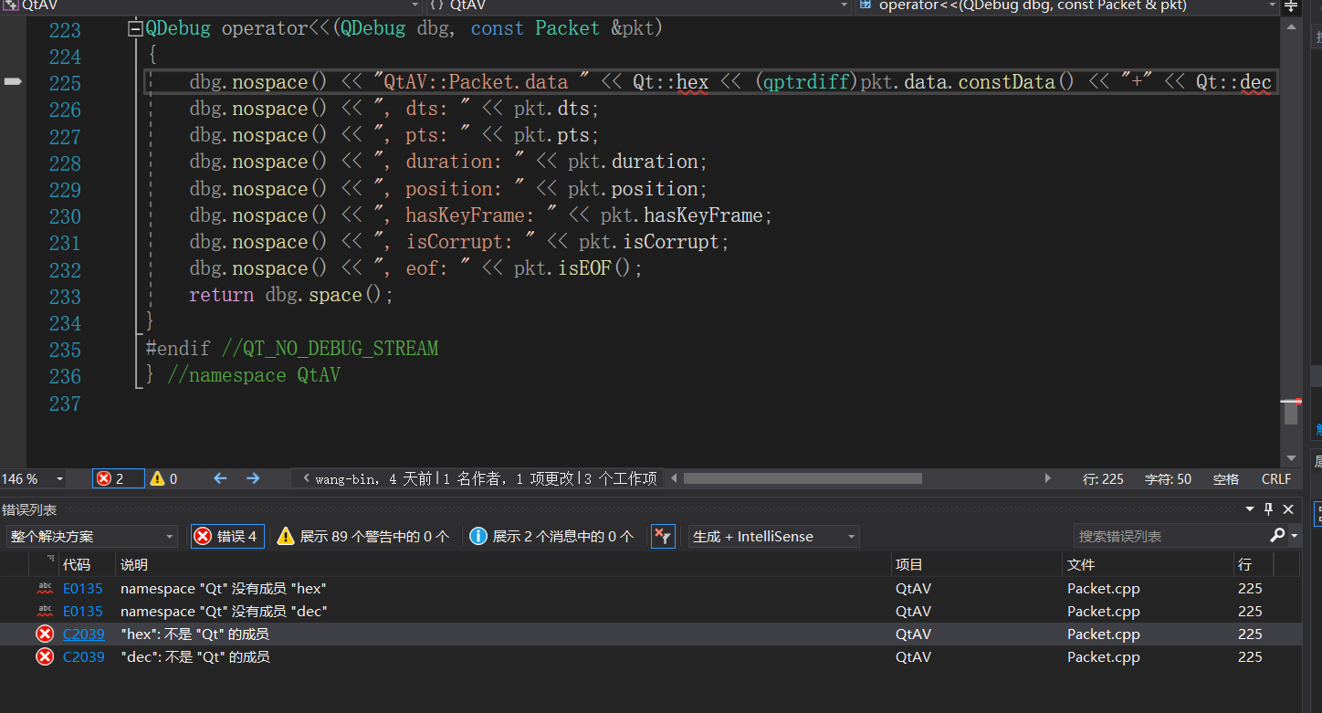The width and height of the screenshot is (1322, 713).
Task: Click the '行:225' line indicator
Action: coord(1103,477)
